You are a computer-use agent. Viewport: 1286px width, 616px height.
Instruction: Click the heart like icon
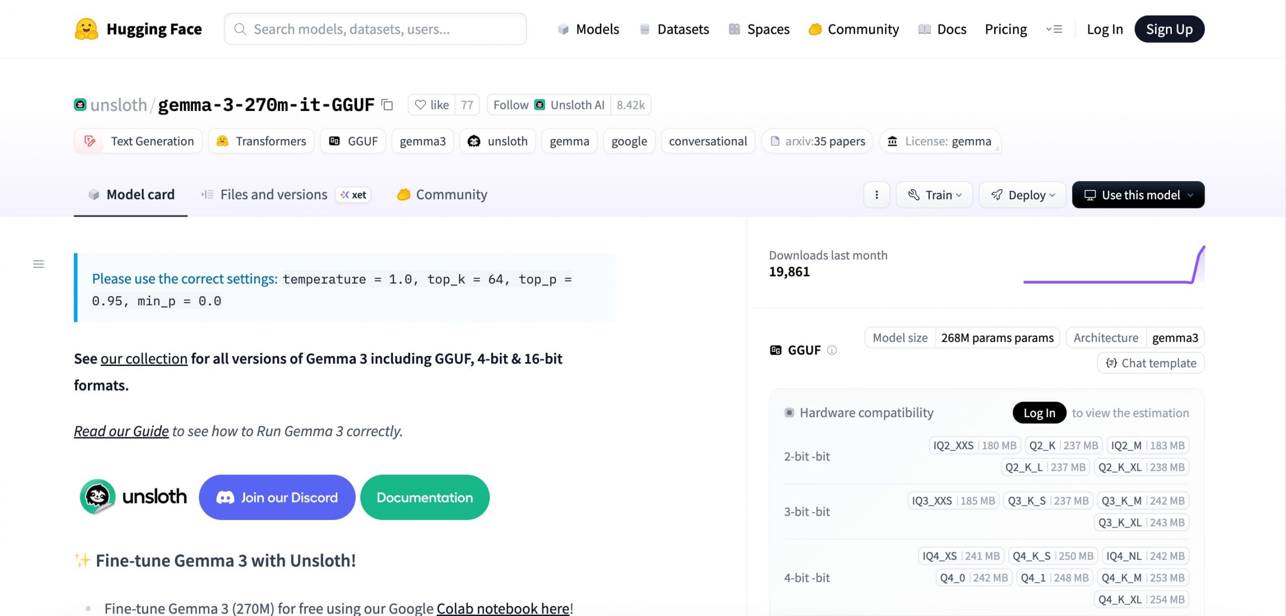click(x=420, y=105)
